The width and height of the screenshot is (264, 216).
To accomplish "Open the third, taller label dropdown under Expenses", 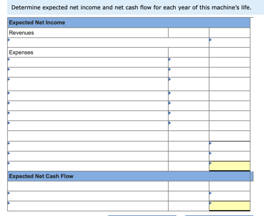I will [x=88, y=84].
